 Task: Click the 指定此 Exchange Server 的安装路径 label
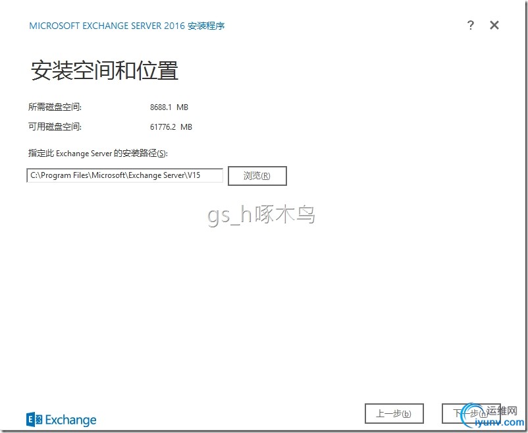click(98, 154)
